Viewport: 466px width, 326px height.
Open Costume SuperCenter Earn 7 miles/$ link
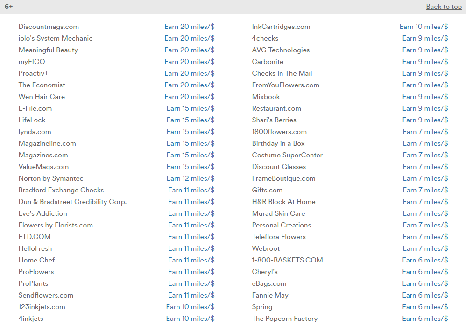425,155
